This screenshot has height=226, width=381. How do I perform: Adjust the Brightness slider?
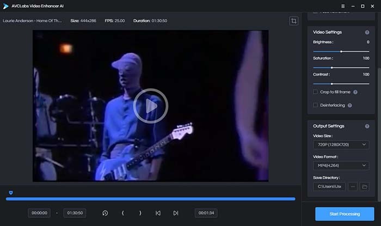341,52
